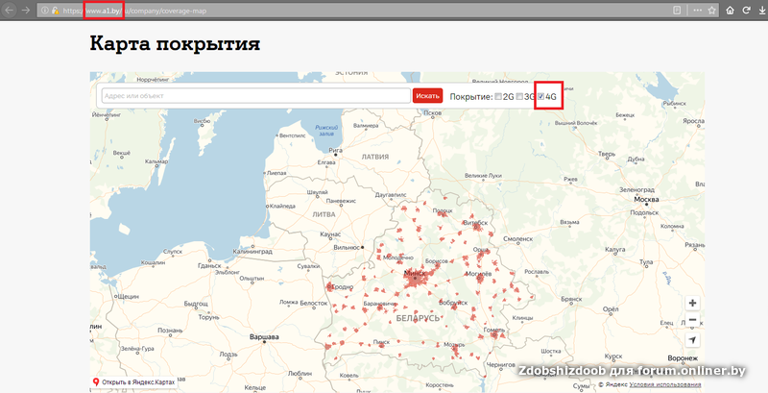Focus the 'Адрес или объект' search field

click(255, 95)
